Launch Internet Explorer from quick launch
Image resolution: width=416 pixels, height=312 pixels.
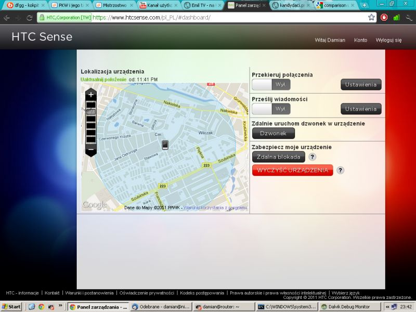pyautogui.click(x=32, y=307)
